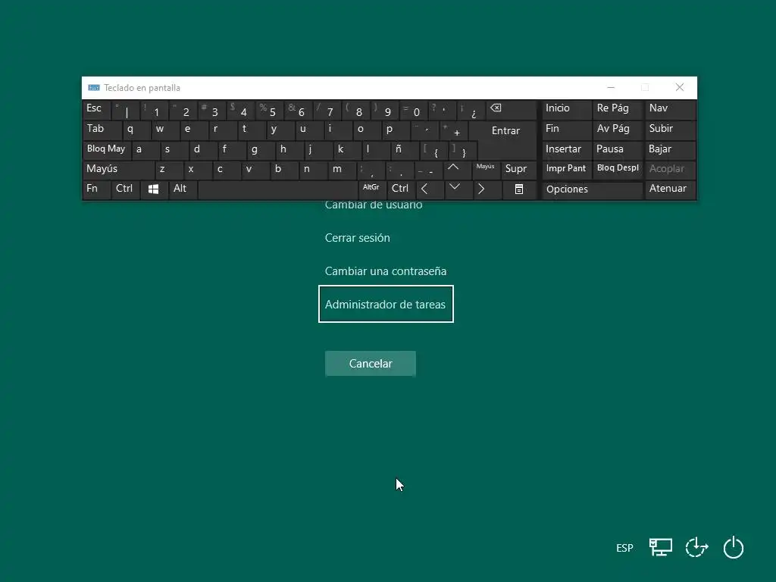Toggle the right Ctrl key
The height and width of the screenshot is (582, 776).
(400, 189)
